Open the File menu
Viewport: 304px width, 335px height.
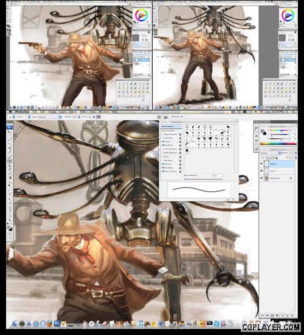[35, 112]
